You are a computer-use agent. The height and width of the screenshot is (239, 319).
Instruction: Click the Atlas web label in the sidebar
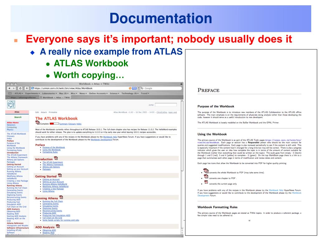[x=17, y=112]
